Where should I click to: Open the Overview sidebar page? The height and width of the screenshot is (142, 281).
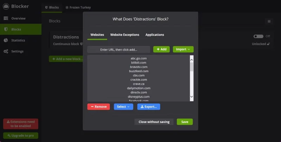pyautogui.click(x=18, y=18)
